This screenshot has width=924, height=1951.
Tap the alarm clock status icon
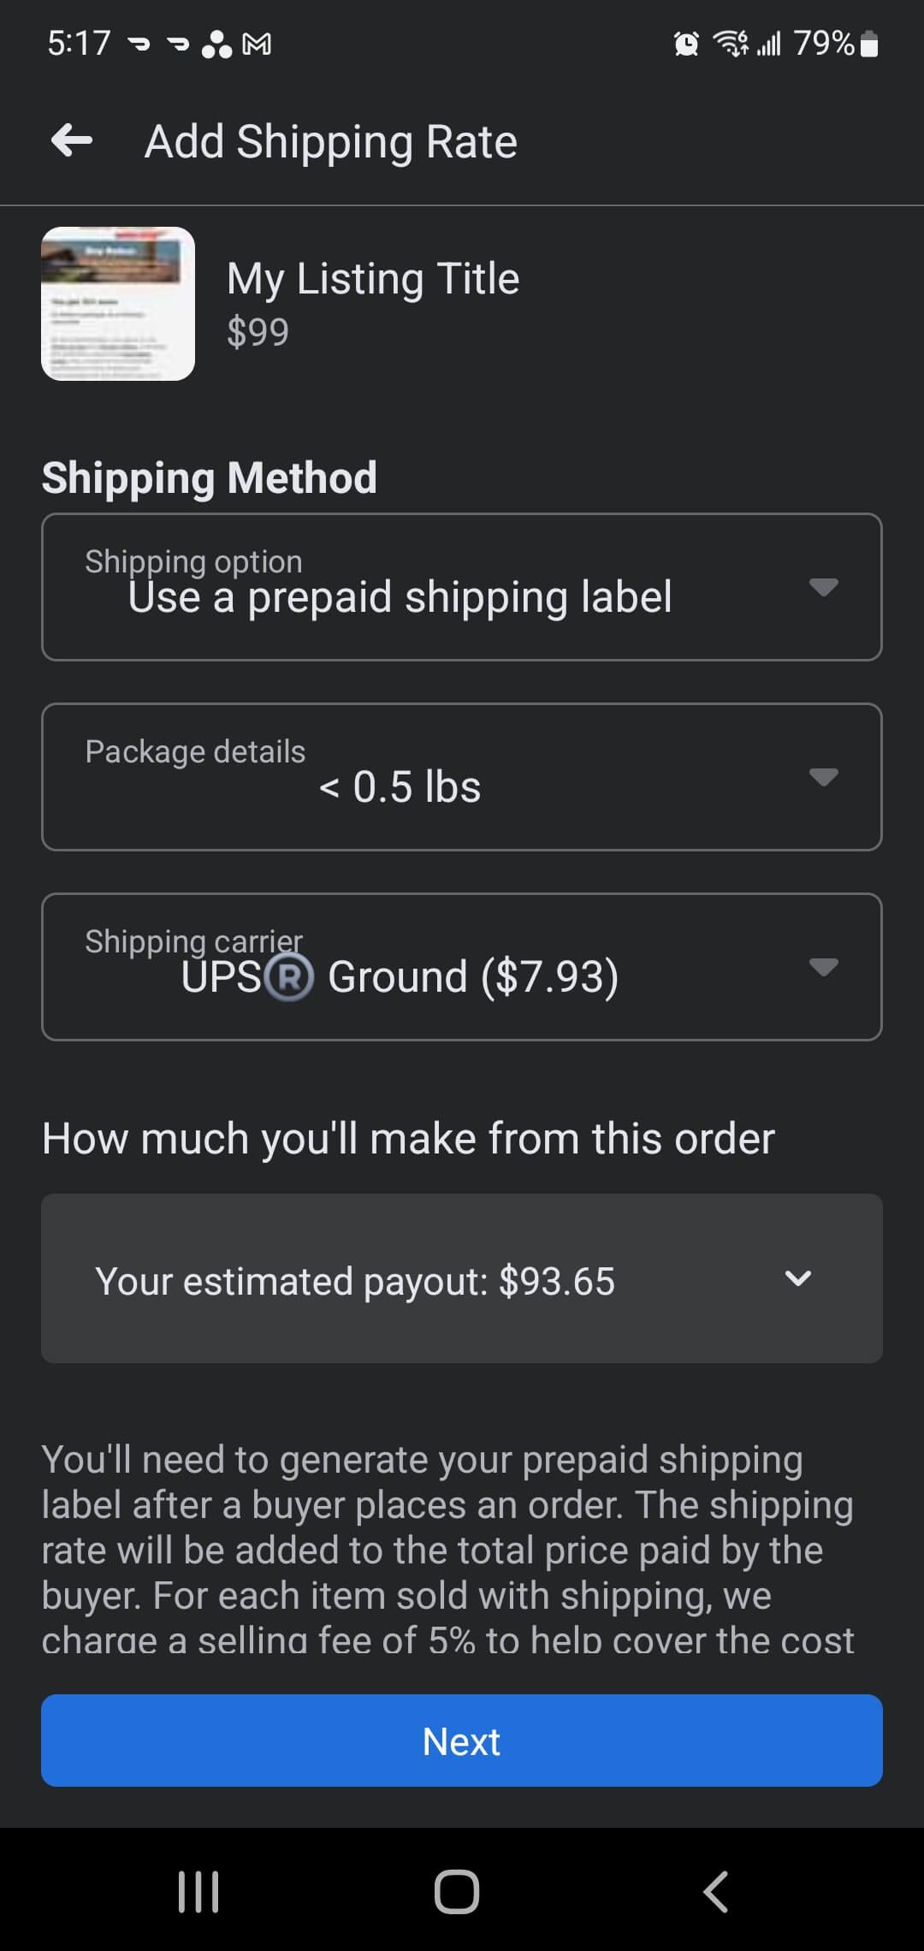coord(686,44)
